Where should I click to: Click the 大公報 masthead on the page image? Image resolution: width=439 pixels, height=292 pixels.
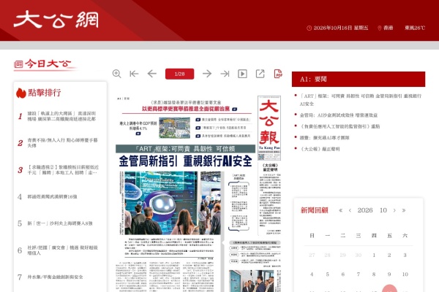coord(269,128)
